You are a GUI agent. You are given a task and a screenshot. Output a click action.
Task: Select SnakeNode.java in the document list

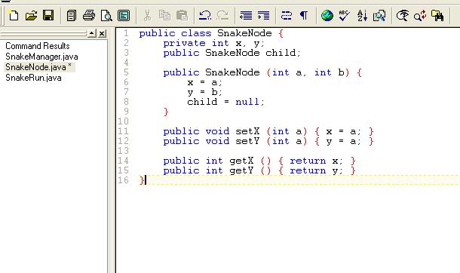click(38, 67)
